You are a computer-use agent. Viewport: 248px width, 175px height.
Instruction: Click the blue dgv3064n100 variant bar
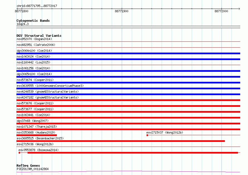[x=128, y=53]
